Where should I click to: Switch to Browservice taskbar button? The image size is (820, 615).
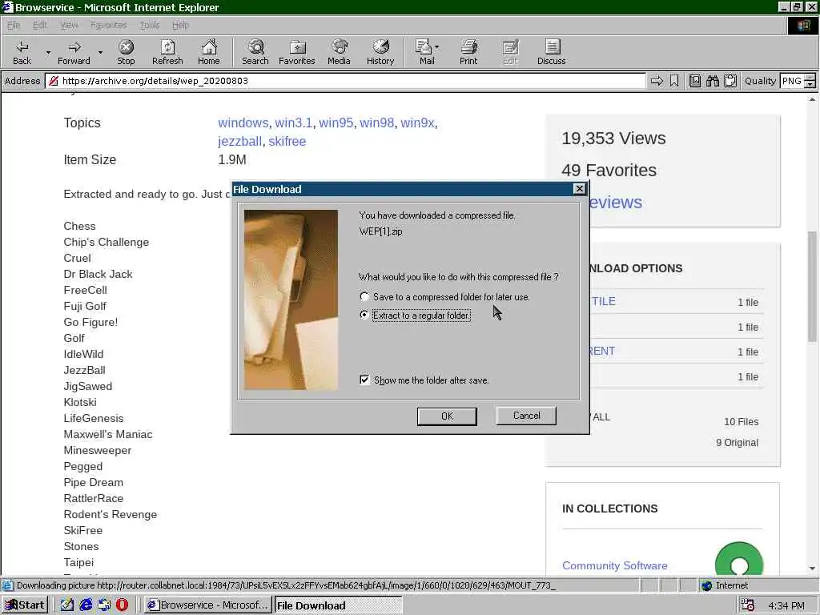coord(209,605)
